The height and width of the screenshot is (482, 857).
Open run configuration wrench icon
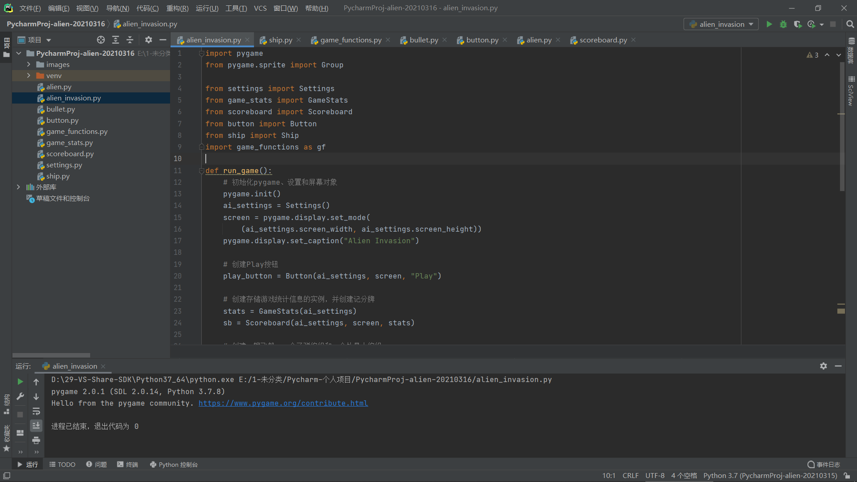point(20,396)
